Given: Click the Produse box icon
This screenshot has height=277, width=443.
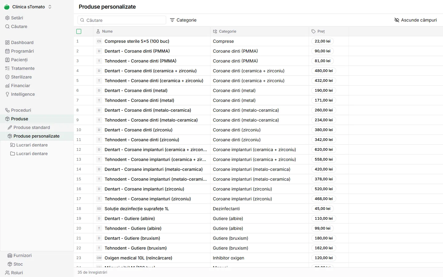Looking at the screenshot, I should (7, 119).
